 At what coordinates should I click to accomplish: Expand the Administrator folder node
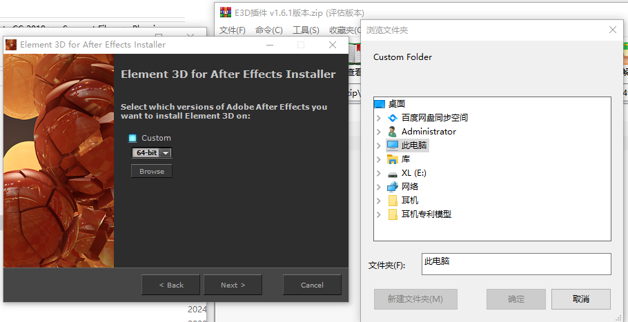pyautogui.click(x=378, y=132)
